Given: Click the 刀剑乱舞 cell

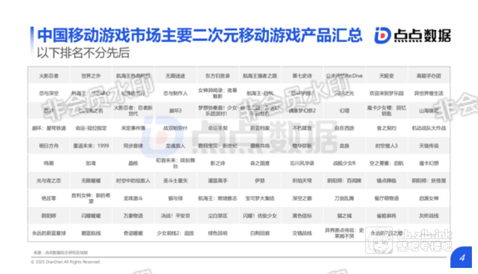Looking at the screenshot, I should [344, 198].
